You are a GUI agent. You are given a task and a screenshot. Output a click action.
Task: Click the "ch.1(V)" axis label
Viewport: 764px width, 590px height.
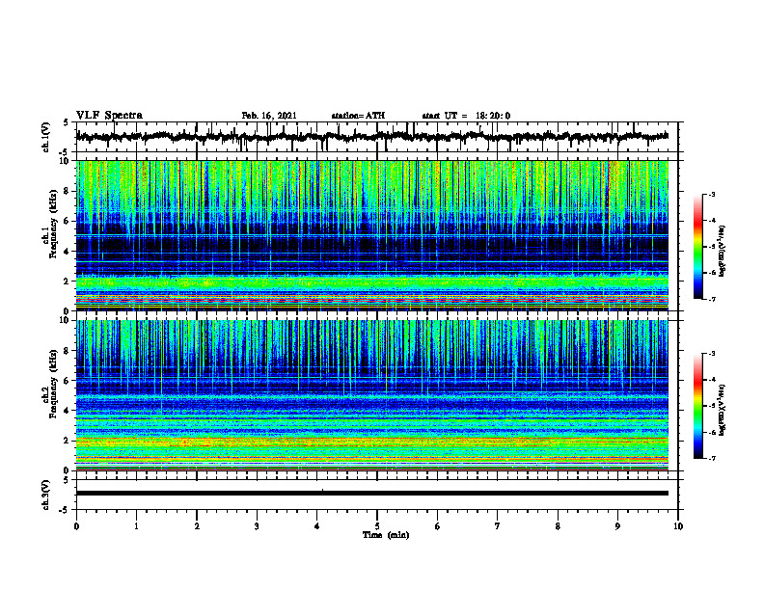(x=46, y=137)
